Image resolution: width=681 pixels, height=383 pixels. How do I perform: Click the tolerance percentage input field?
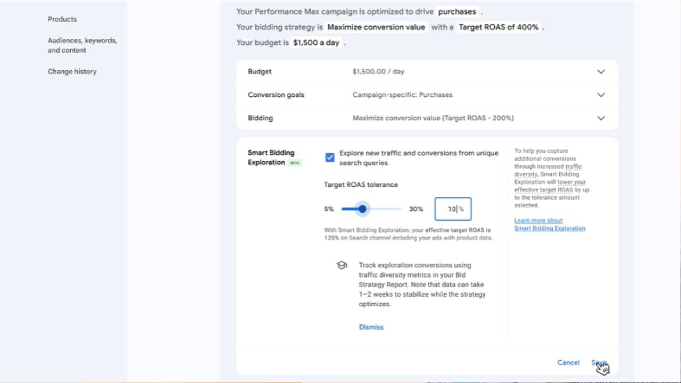(x=453, y=209)
